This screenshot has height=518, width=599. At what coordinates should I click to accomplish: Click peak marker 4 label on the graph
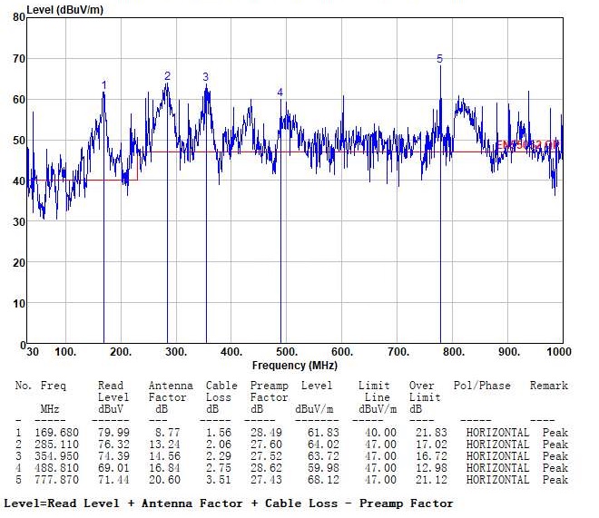tap(280, 93)
